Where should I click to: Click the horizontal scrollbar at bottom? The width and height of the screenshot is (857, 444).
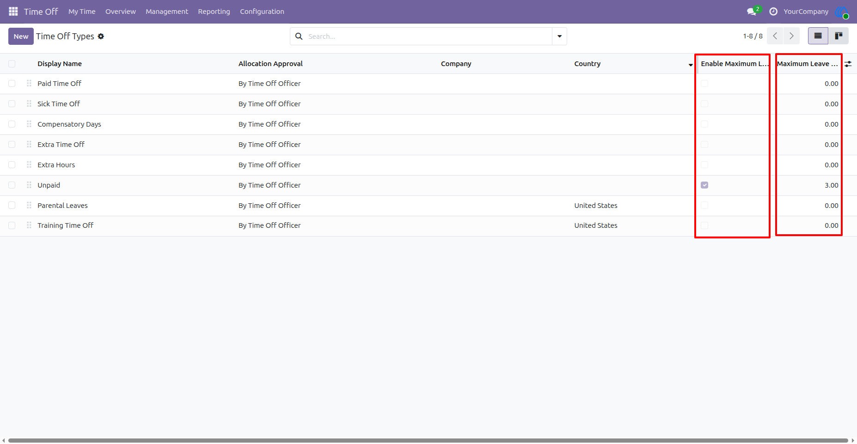point(428,440)
